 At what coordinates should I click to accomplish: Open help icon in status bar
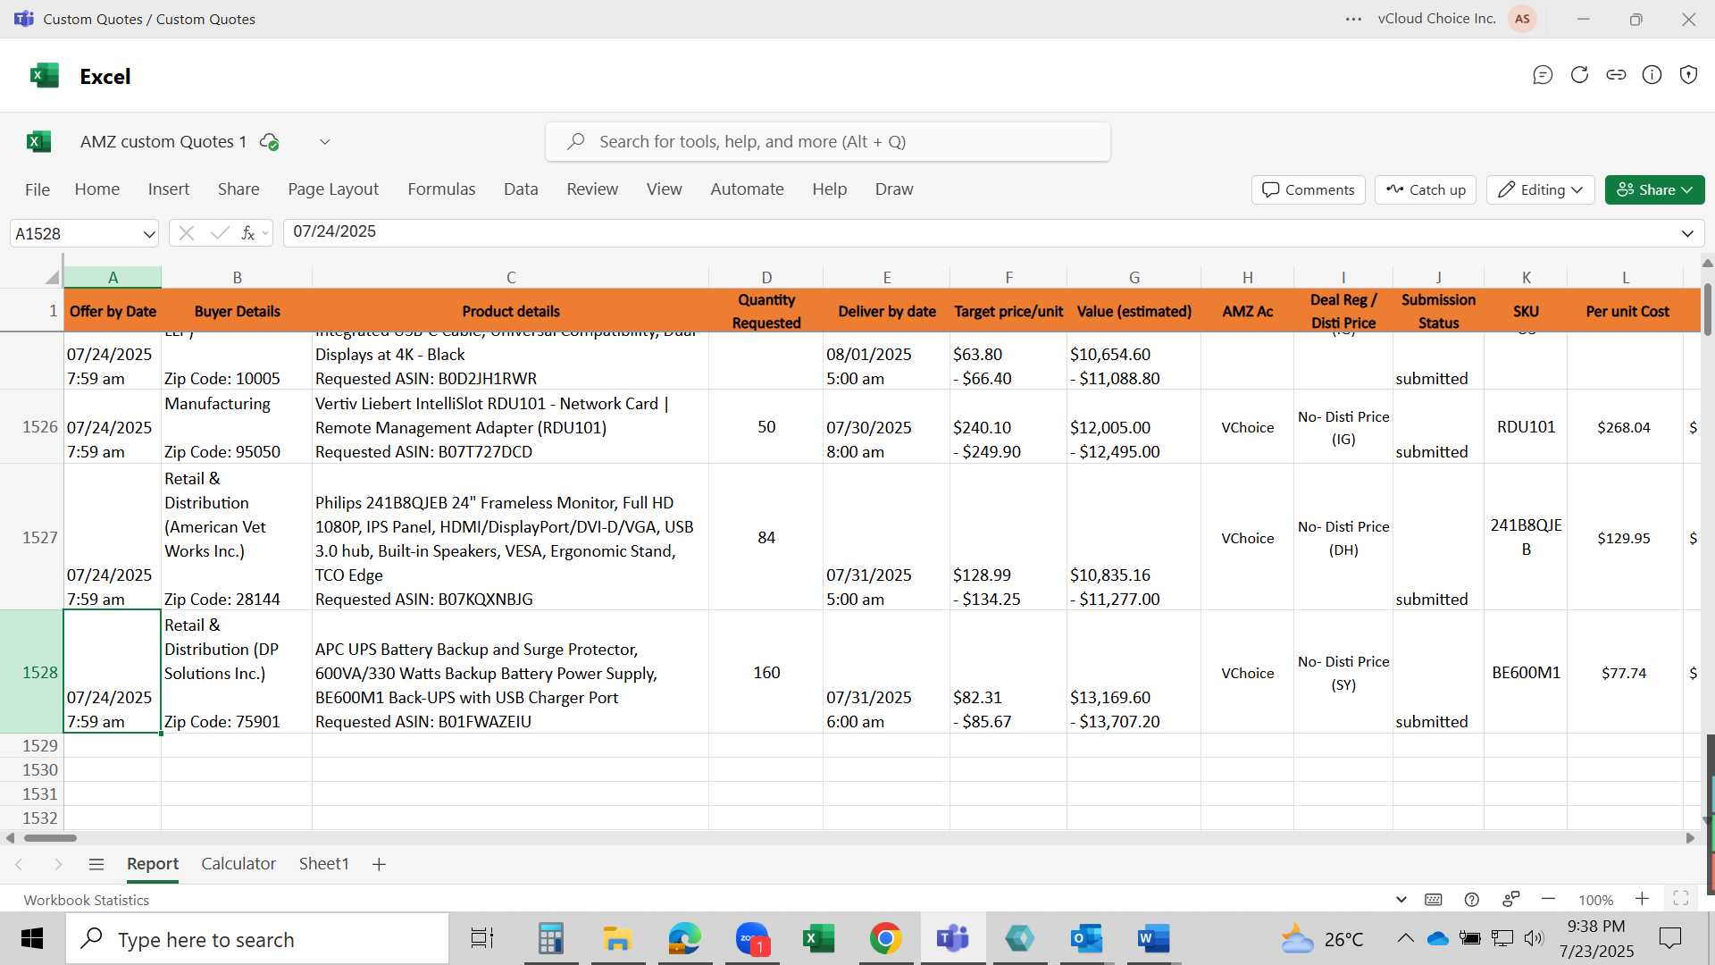[x=1472, y=900]
